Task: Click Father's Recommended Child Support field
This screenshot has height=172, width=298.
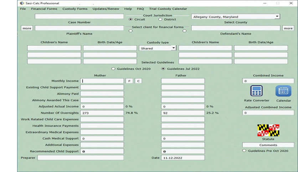Action: tap(183, 151)
